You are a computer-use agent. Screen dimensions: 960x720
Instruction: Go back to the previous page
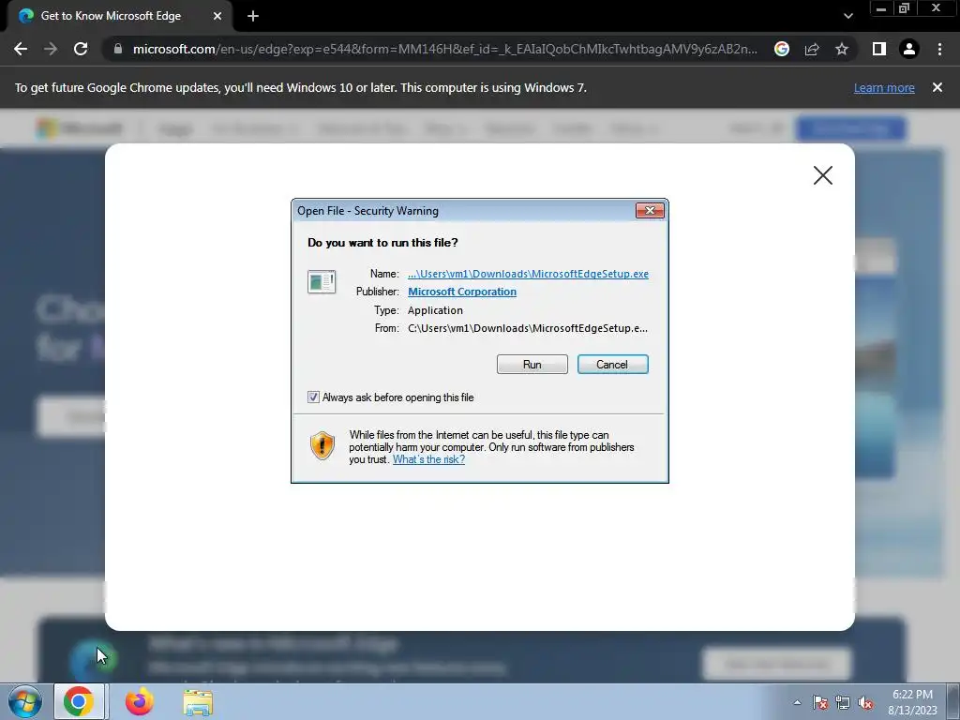[21, 49]
